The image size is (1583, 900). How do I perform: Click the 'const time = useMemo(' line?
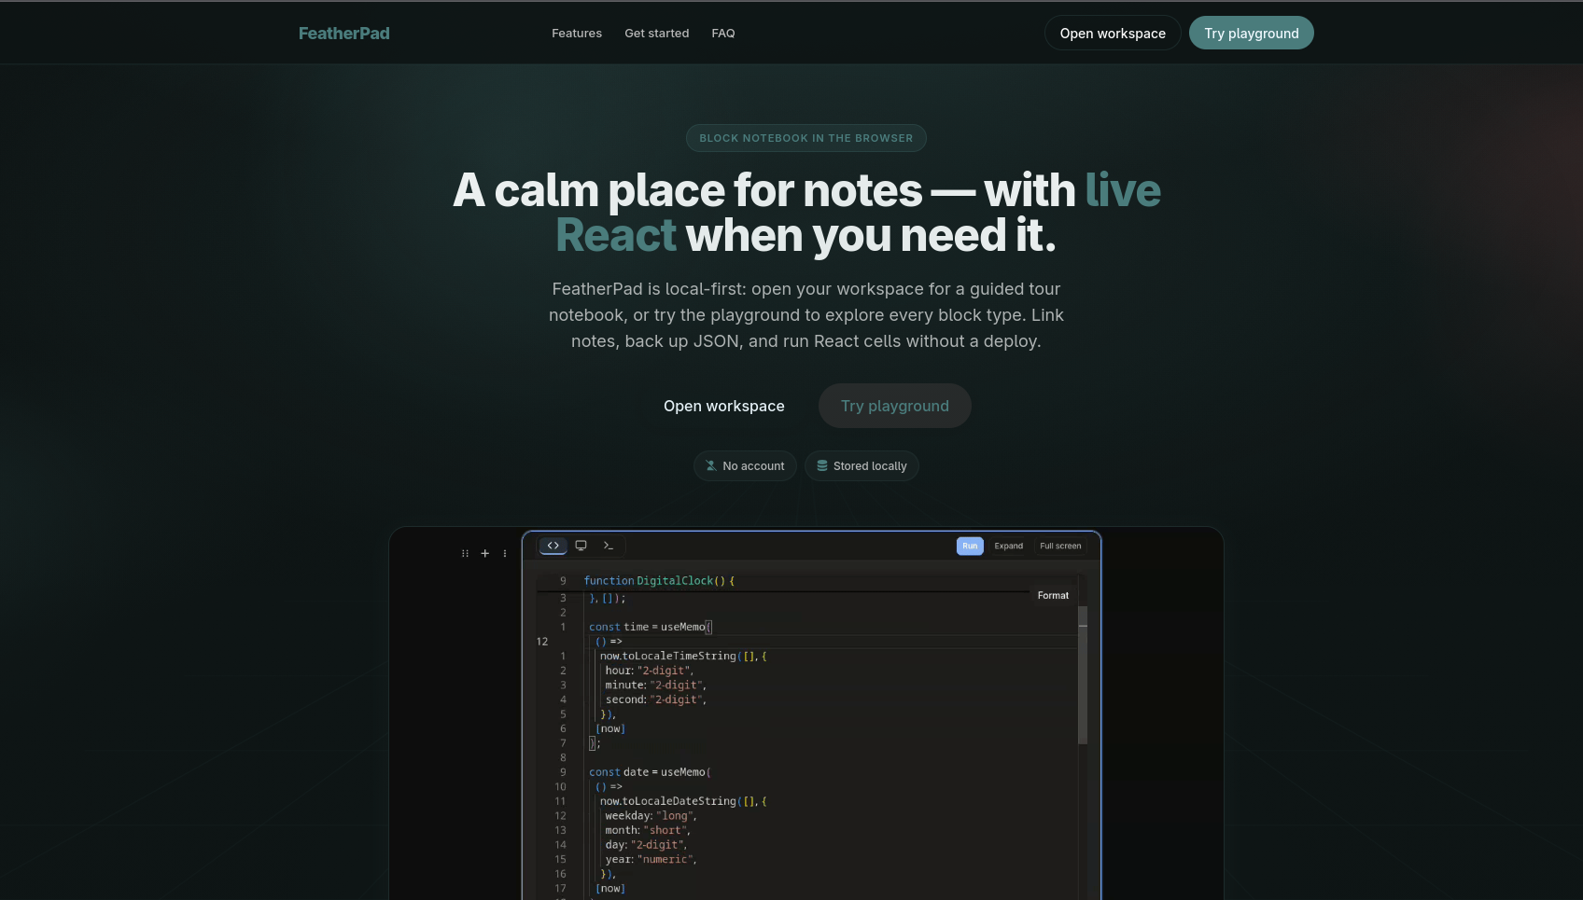pos(651,627)
